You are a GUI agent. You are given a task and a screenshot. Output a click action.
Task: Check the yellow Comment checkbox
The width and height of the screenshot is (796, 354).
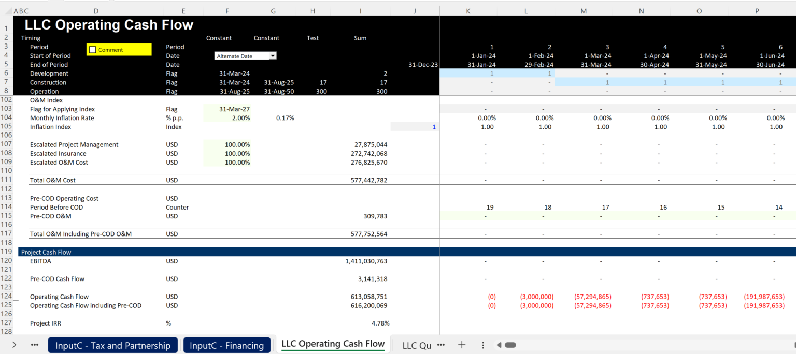tap(93, 49)
